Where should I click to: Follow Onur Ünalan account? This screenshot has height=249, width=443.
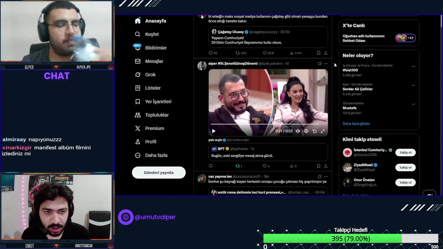pos(405,182)
